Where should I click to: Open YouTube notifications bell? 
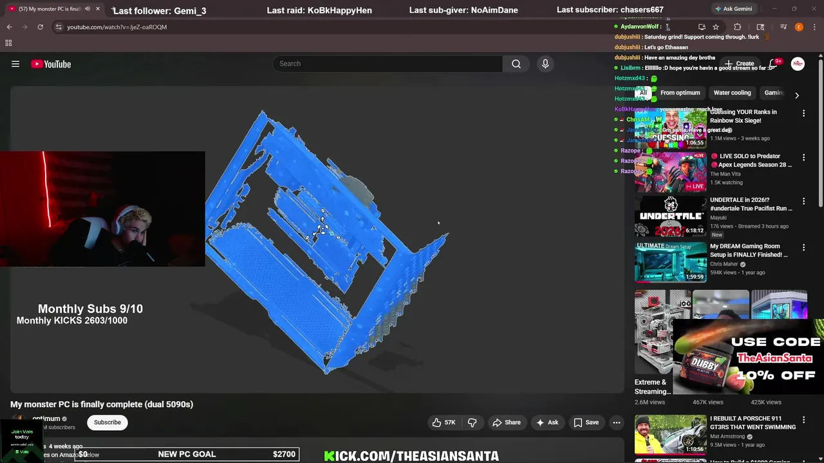click(773, 64)
